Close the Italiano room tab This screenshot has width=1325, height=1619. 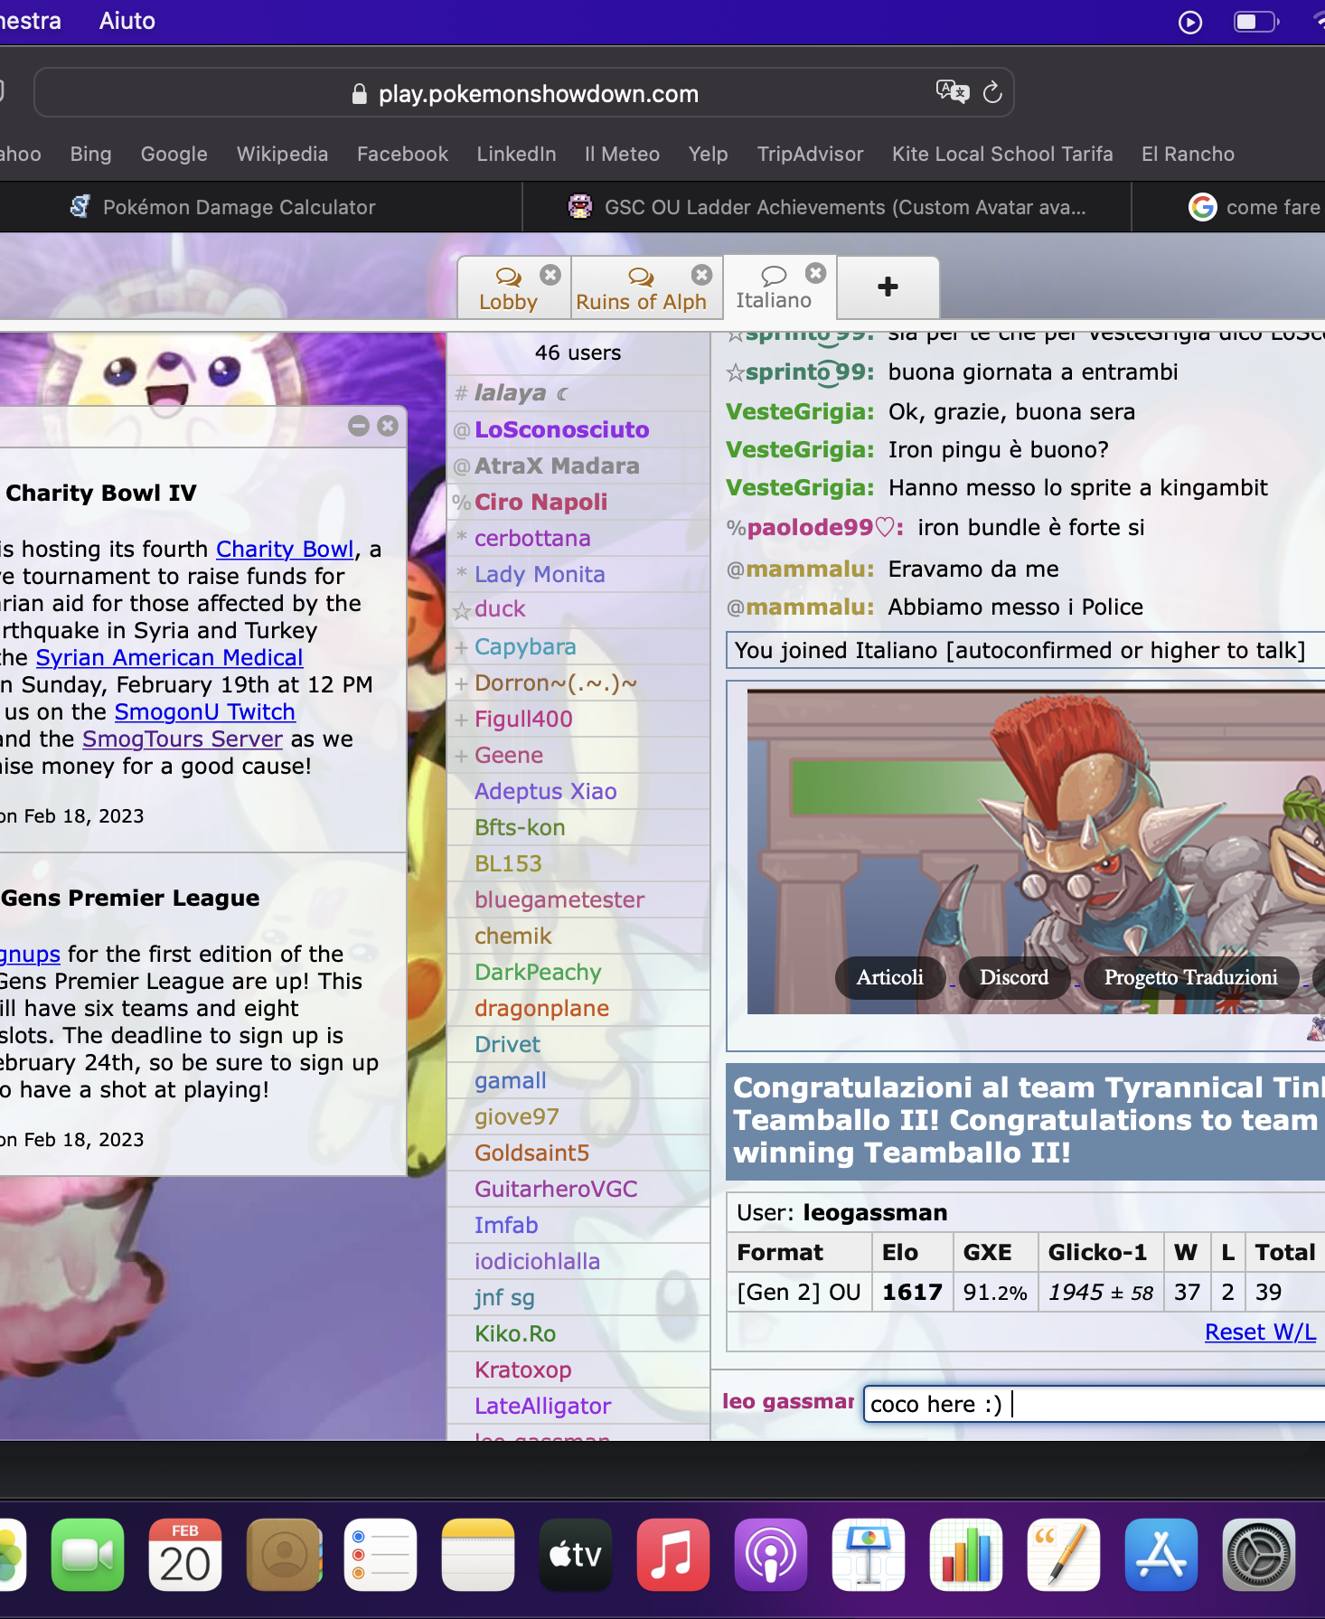point(815,273)
